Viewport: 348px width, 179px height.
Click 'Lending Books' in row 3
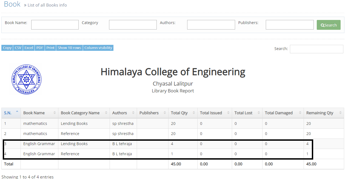(74, 144)
